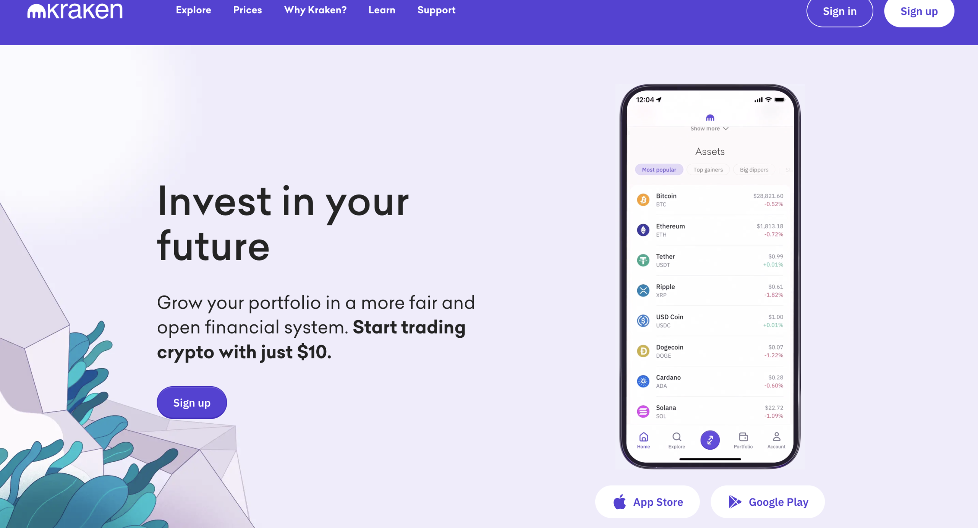Select the Ethereum ETH asset row
The width and height of the screenshot is (978, 528).
pos(709,230)
